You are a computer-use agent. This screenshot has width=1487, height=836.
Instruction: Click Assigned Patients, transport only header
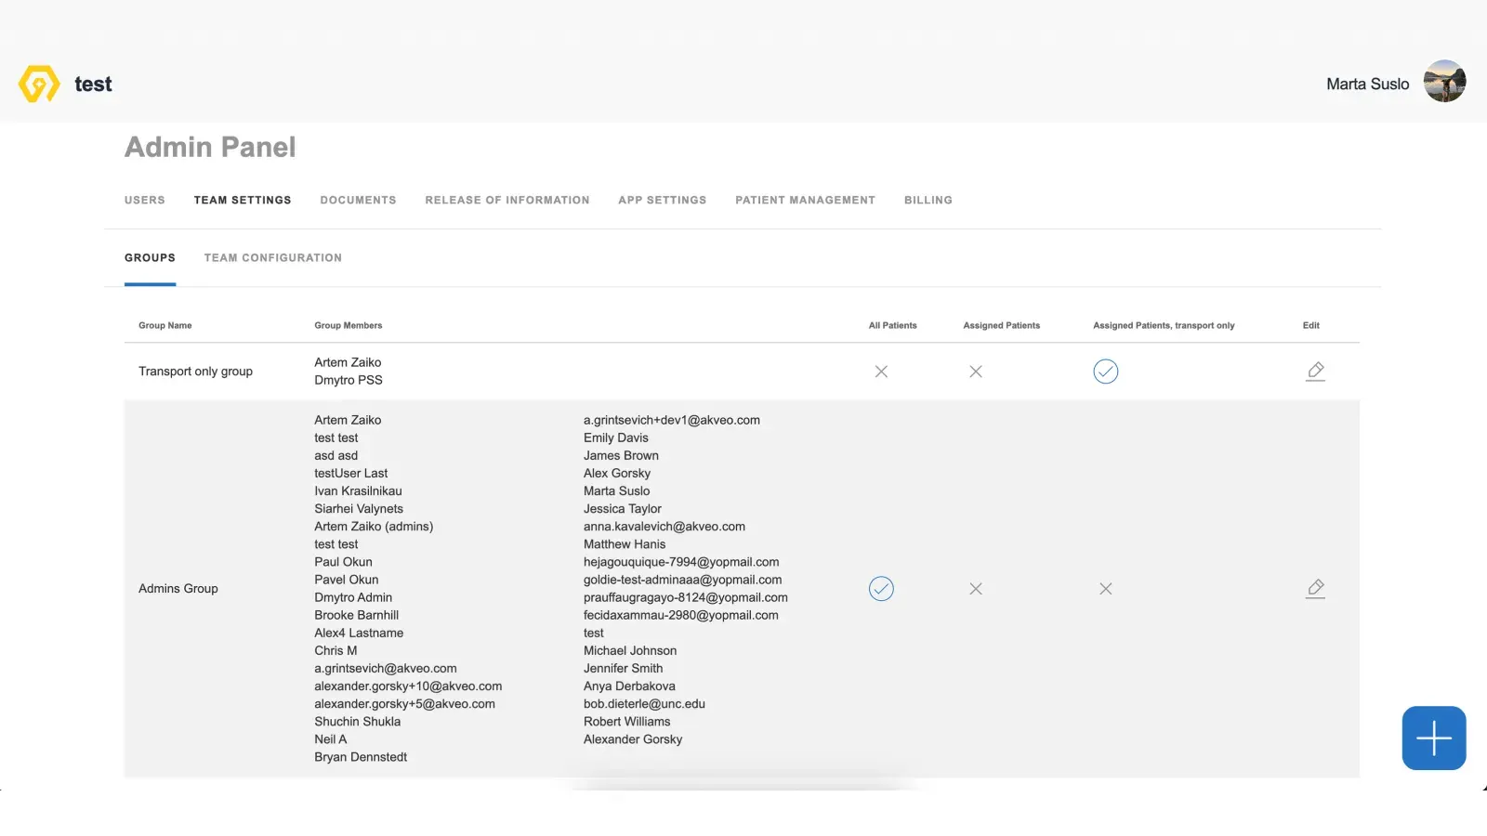coord(1164,325)
